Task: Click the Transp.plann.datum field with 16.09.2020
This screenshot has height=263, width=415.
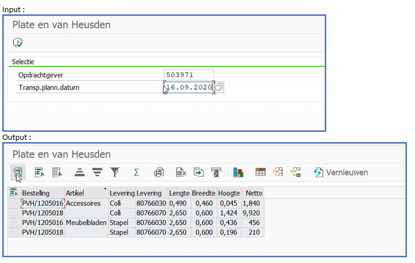Action: (188, 87)
